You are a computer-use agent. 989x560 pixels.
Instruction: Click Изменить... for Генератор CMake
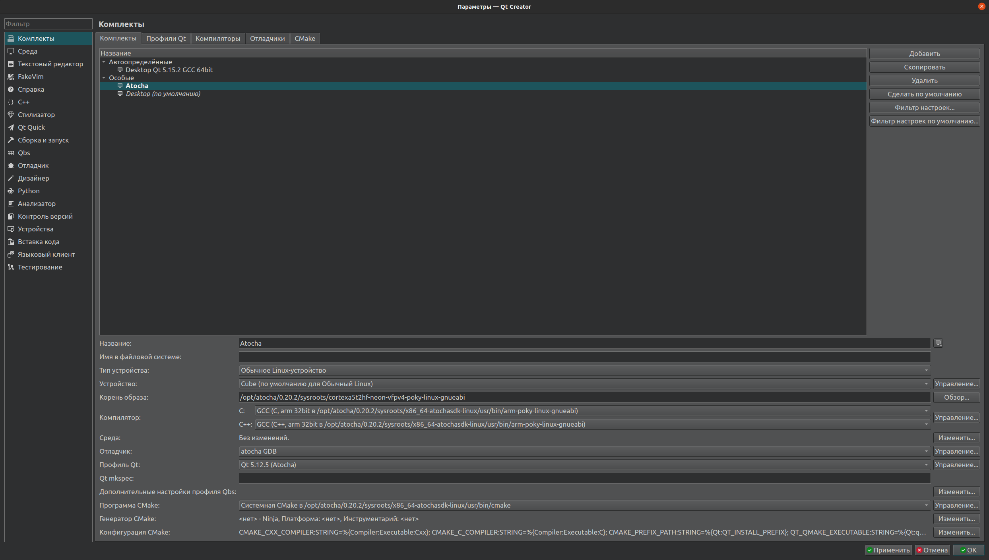coord(956,519)
